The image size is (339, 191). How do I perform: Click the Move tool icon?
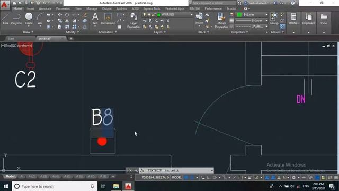click(60, 15)
